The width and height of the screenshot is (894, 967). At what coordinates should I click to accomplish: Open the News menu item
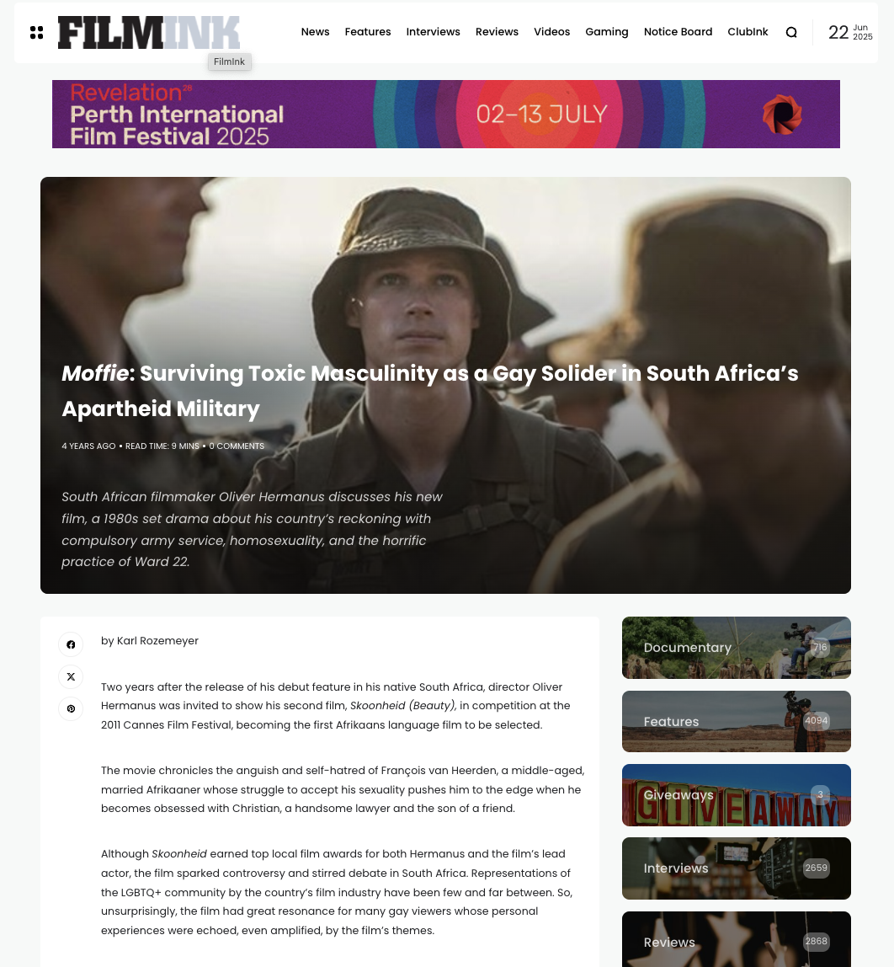tap(315, 31)
